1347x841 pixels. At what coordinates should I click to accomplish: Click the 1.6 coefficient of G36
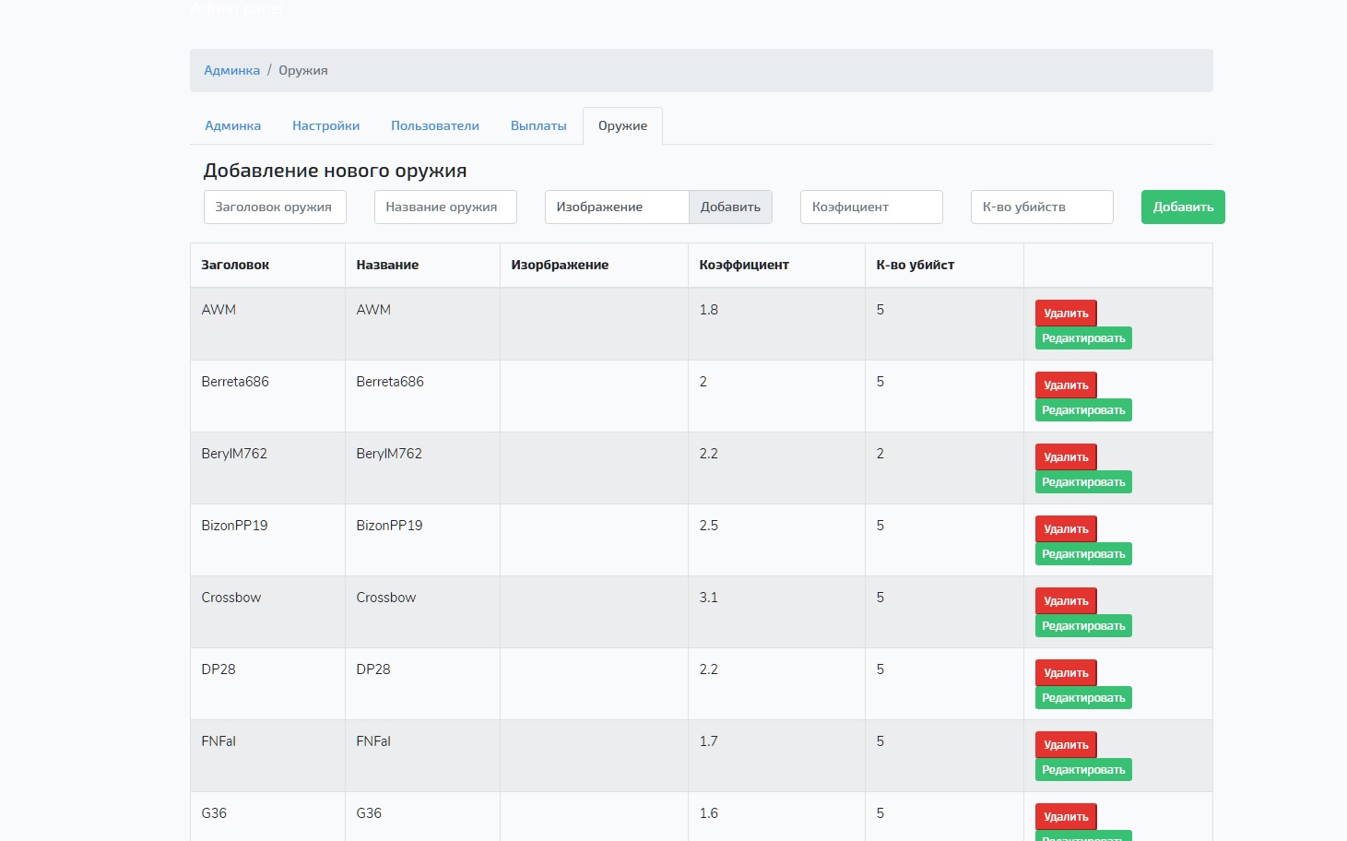coord(708,813)
